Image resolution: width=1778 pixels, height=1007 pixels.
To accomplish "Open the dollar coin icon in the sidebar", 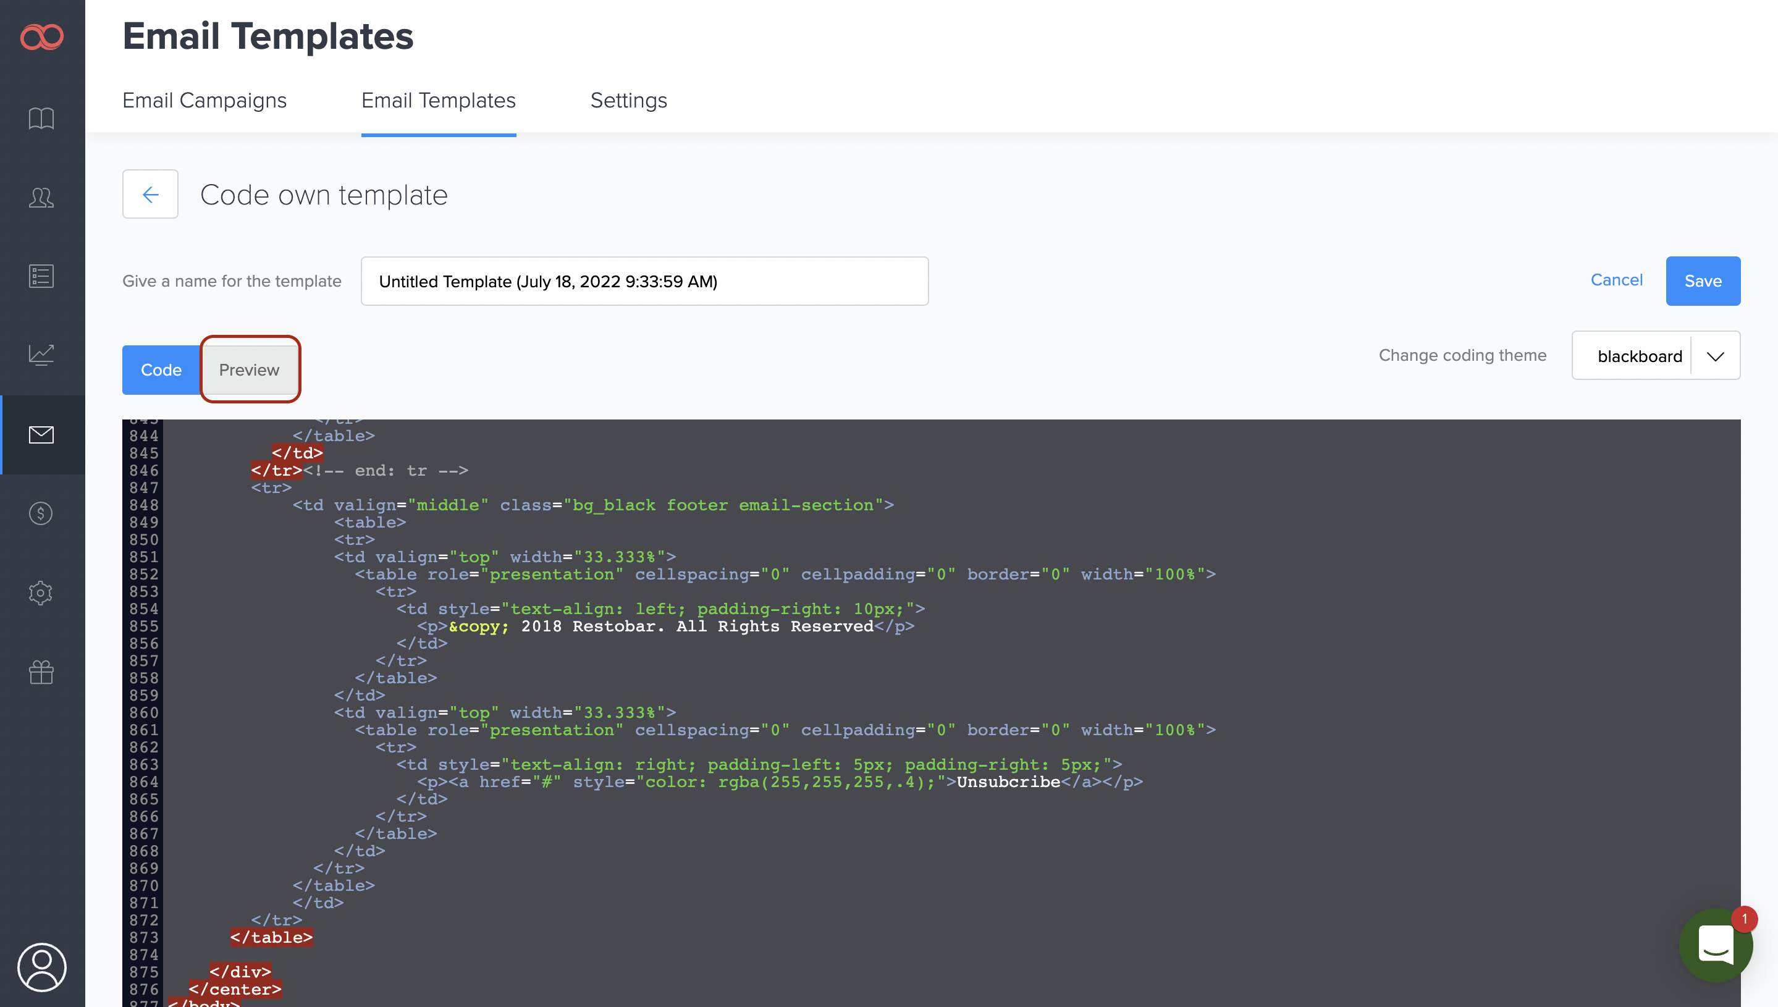I will tap(41, 514).
